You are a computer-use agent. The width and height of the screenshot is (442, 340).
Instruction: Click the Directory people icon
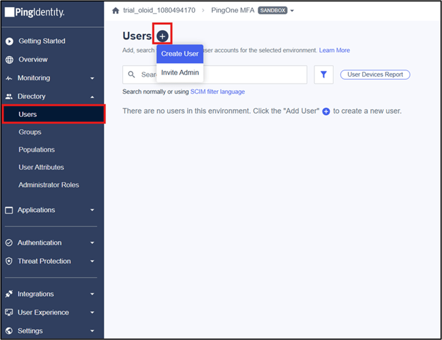pos(9,97)
